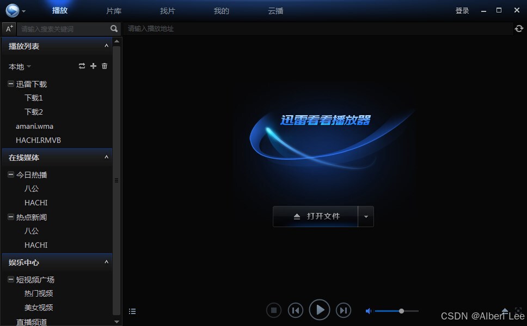
Task: Select HACHI under 今日热播
Action: pos(36,203)
